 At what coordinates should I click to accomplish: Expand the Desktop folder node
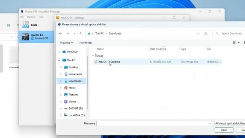tap(61, 67)
